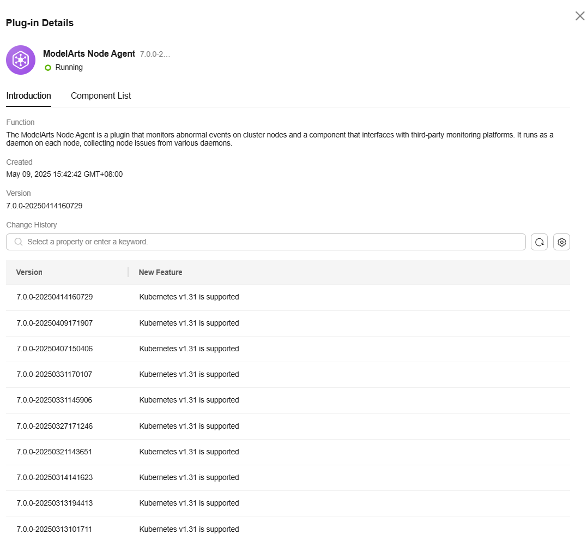Click the Created date May 09, 2025 value
Screen dimensions: 587x540
click(64, 174)
